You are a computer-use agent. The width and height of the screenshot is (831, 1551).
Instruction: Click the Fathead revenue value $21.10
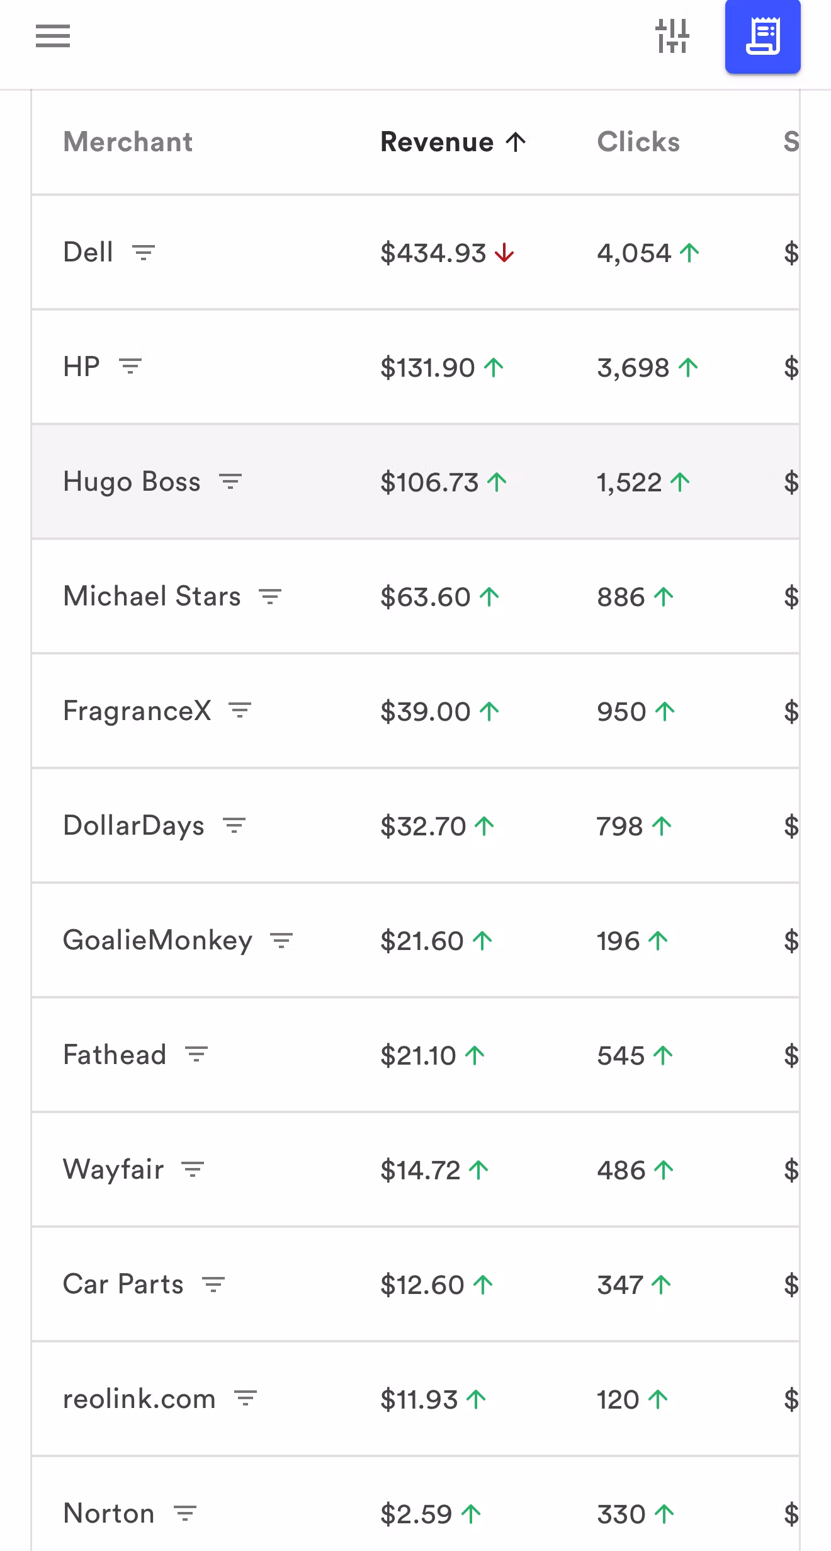(x=420, y=1055)
